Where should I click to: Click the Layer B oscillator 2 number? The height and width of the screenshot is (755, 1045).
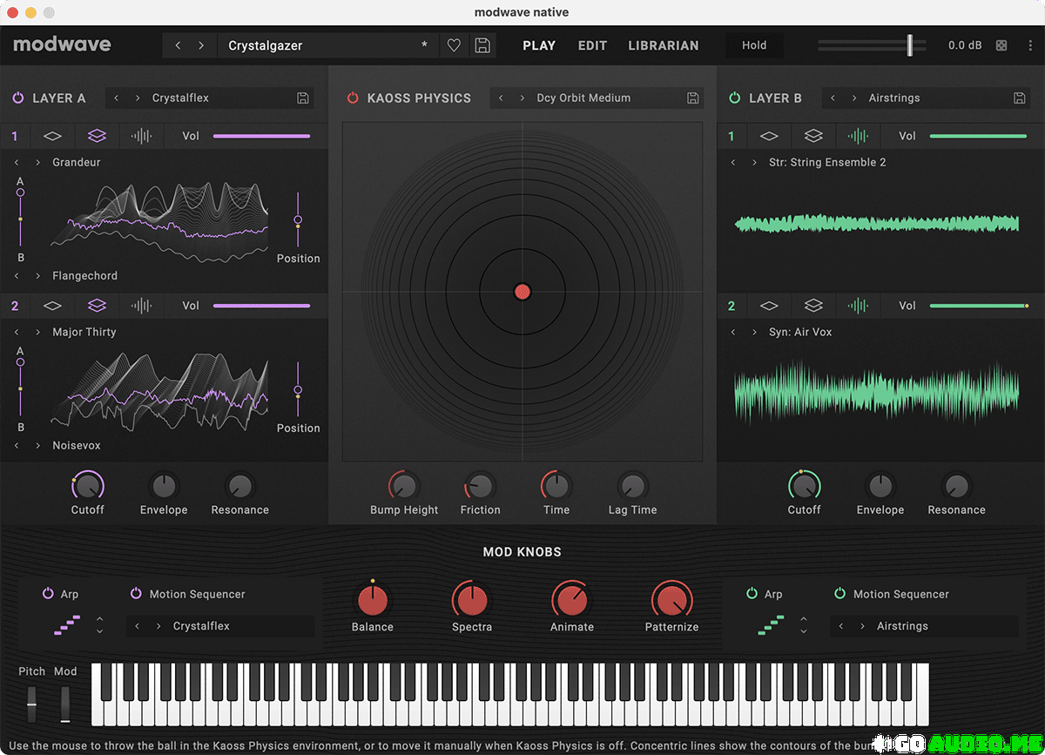731,306
